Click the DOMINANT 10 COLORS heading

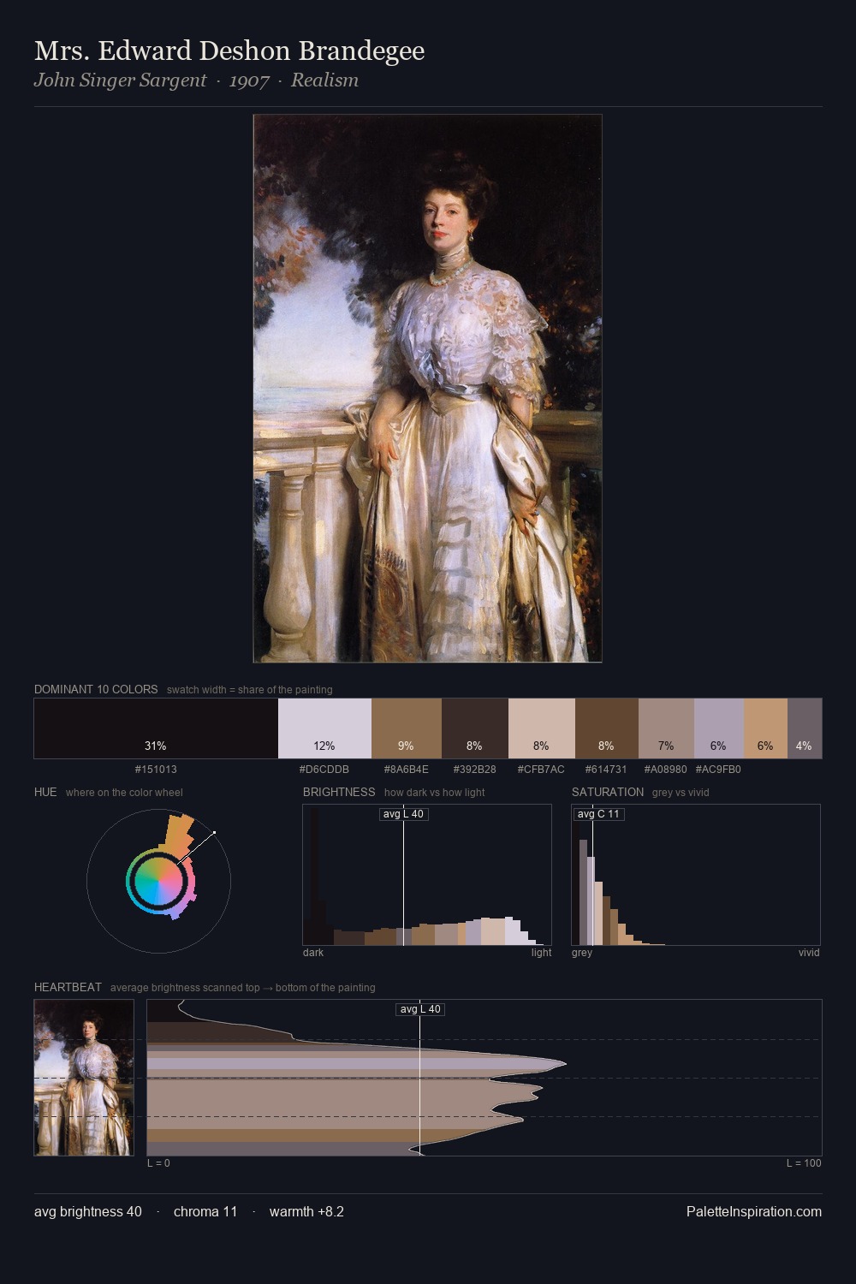pyautogui.click(x=96, y=689)
